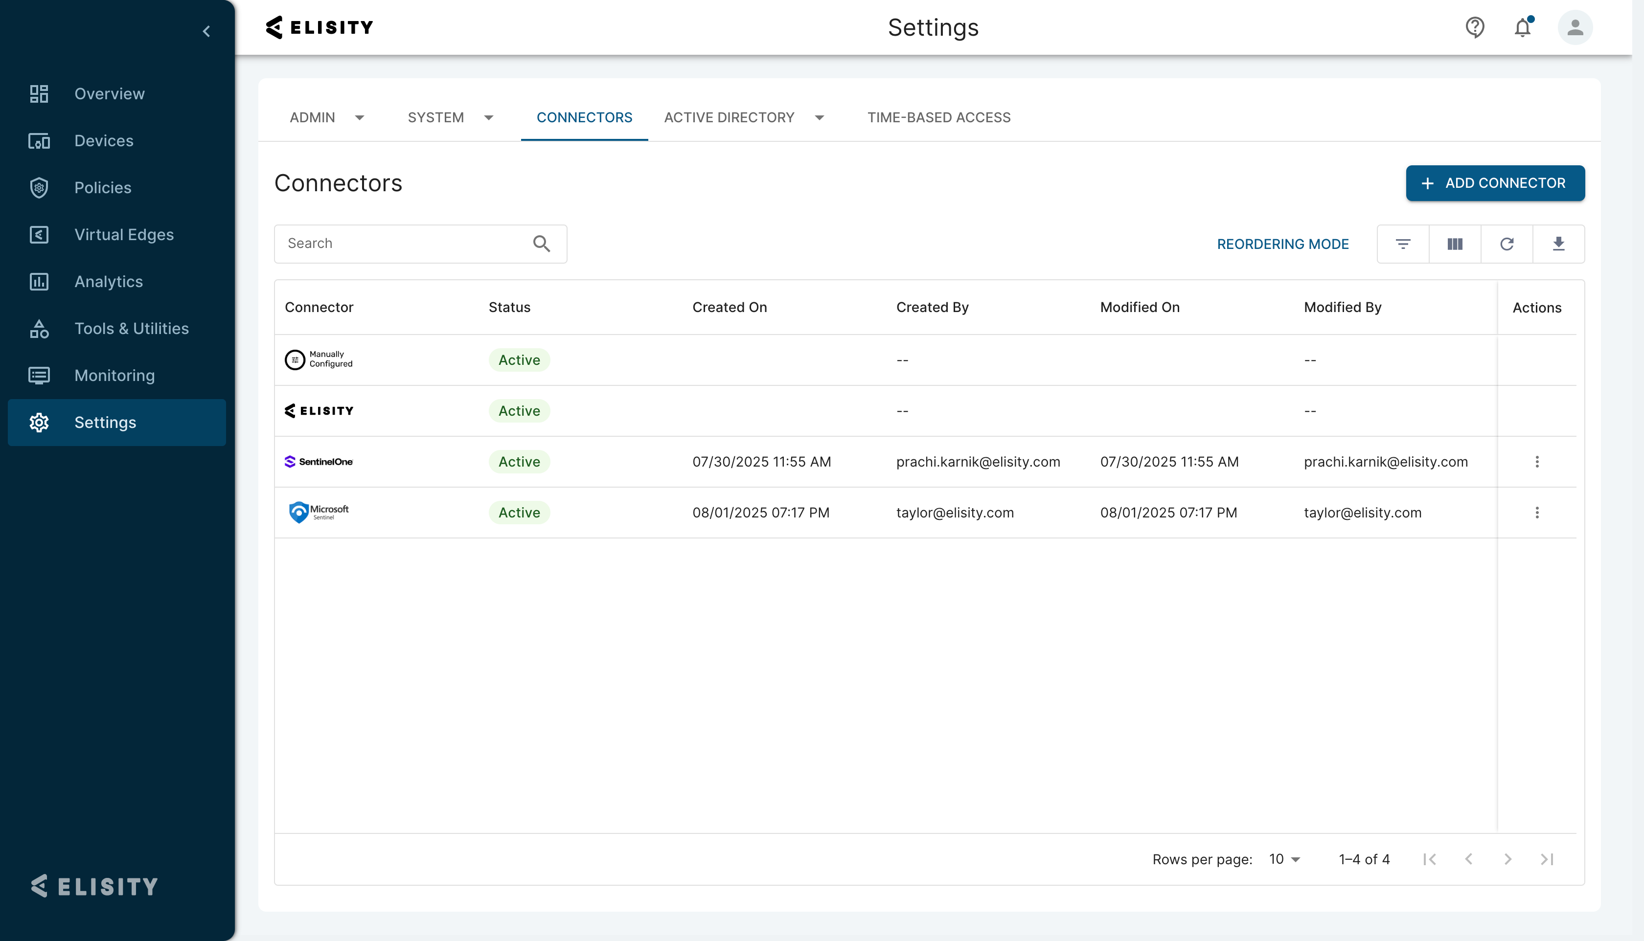This screenshot has height=941, width=1644.
Task: Open the table filter icon
Action: pyautogui.click(x=1403, y=245)
